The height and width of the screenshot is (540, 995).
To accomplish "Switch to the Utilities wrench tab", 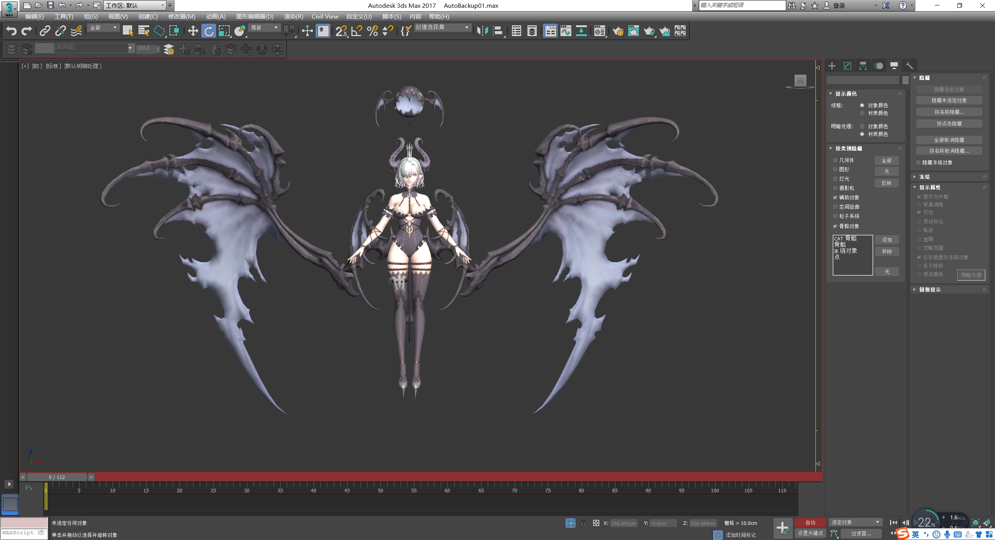I will pyautogui.click(x=909, y=66).
